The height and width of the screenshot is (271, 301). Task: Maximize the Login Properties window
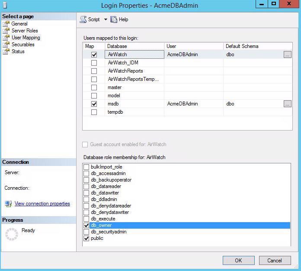point(274,4)
